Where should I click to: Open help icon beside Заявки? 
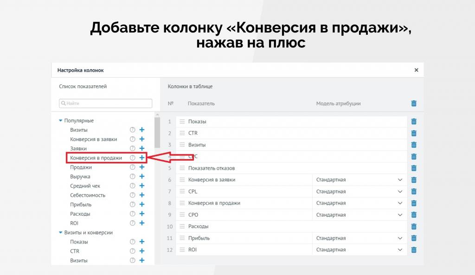pyautogui.click(x=132, y=148)
